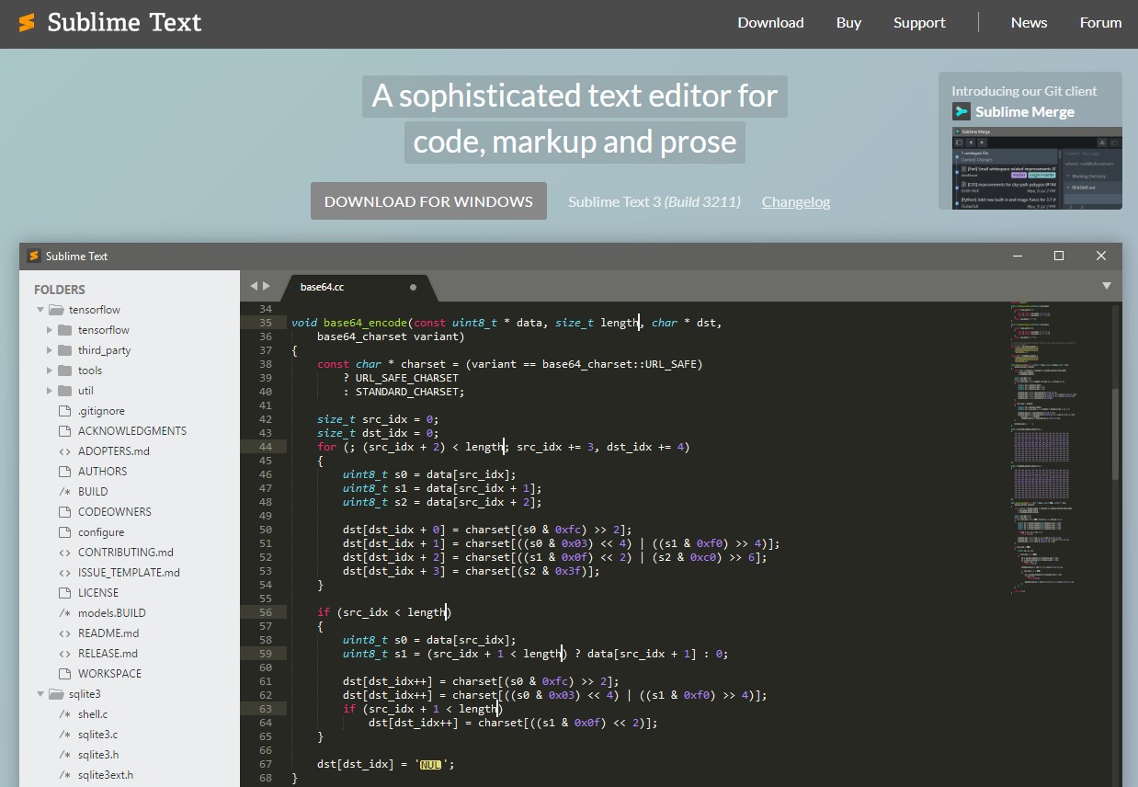Expand the tools folder
This screenshot has height=787, width=1138.
click(50, 371)
